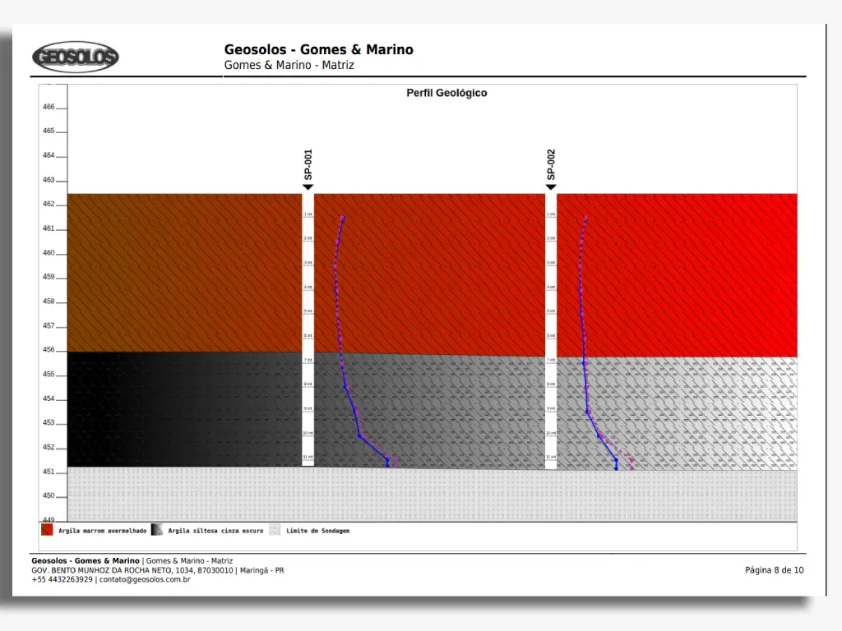This screenshot has width=842, height=631.
Task: Click the red-brown Argila marrom avermelhado legend swatch
Action: pyautogui.click(x=47, y=531)
